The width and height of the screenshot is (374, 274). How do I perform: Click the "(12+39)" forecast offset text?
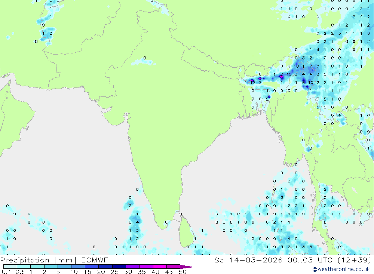(355, 260)
